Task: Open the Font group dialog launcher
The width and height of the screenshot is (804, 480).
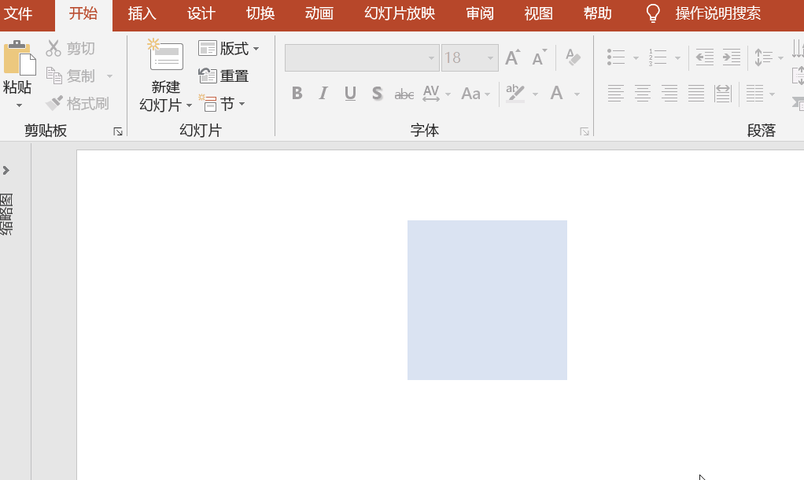Action: [x=585, y=131]
